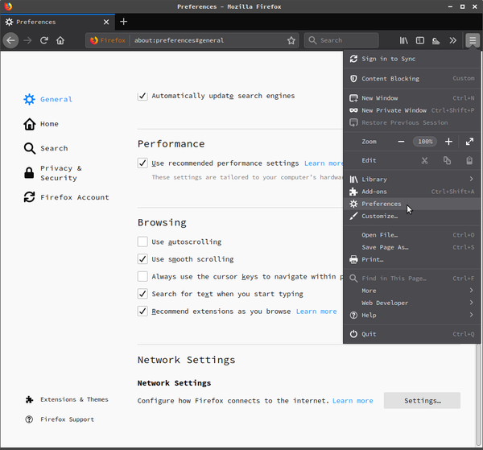Go to the home page icon

point(60,40)
